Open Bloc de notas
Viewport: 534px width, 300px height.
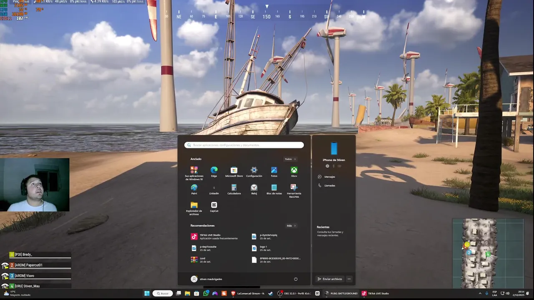point(274,190)
